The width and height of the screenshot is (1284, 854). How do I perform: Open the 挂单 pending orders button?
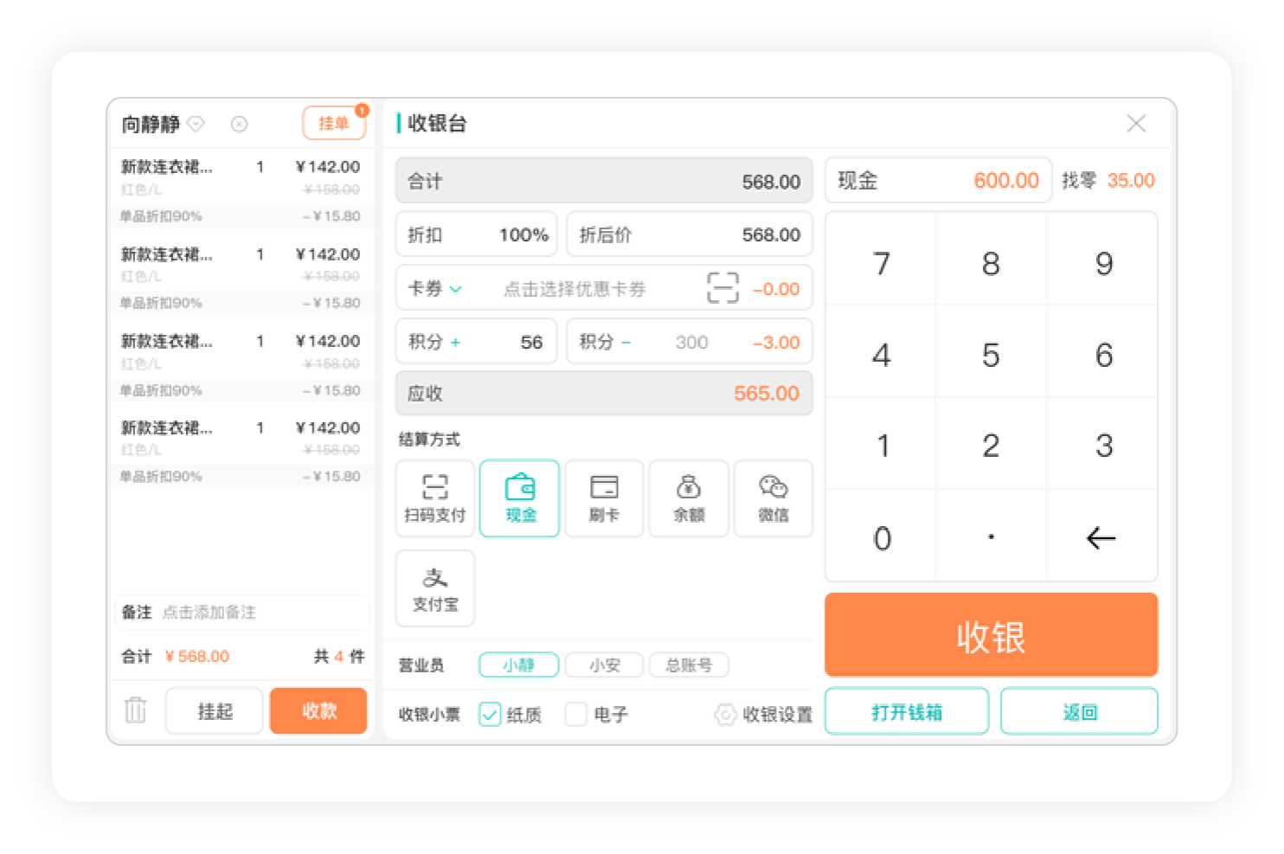(x=334, y=123)
